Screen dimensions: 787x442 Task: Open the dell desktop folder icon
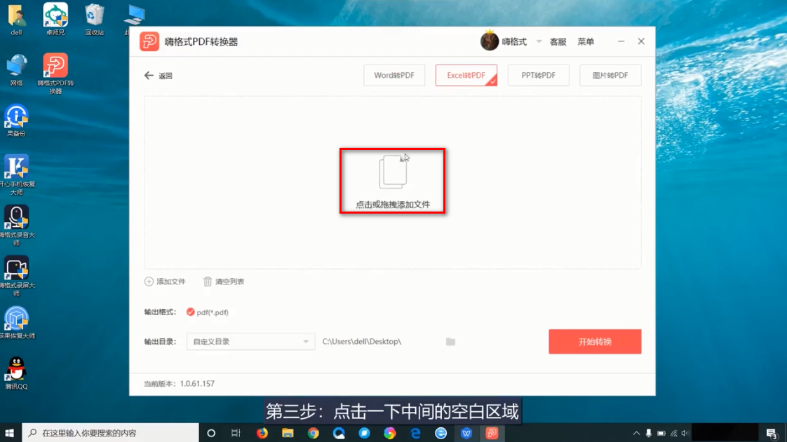(x=16, y=15)
